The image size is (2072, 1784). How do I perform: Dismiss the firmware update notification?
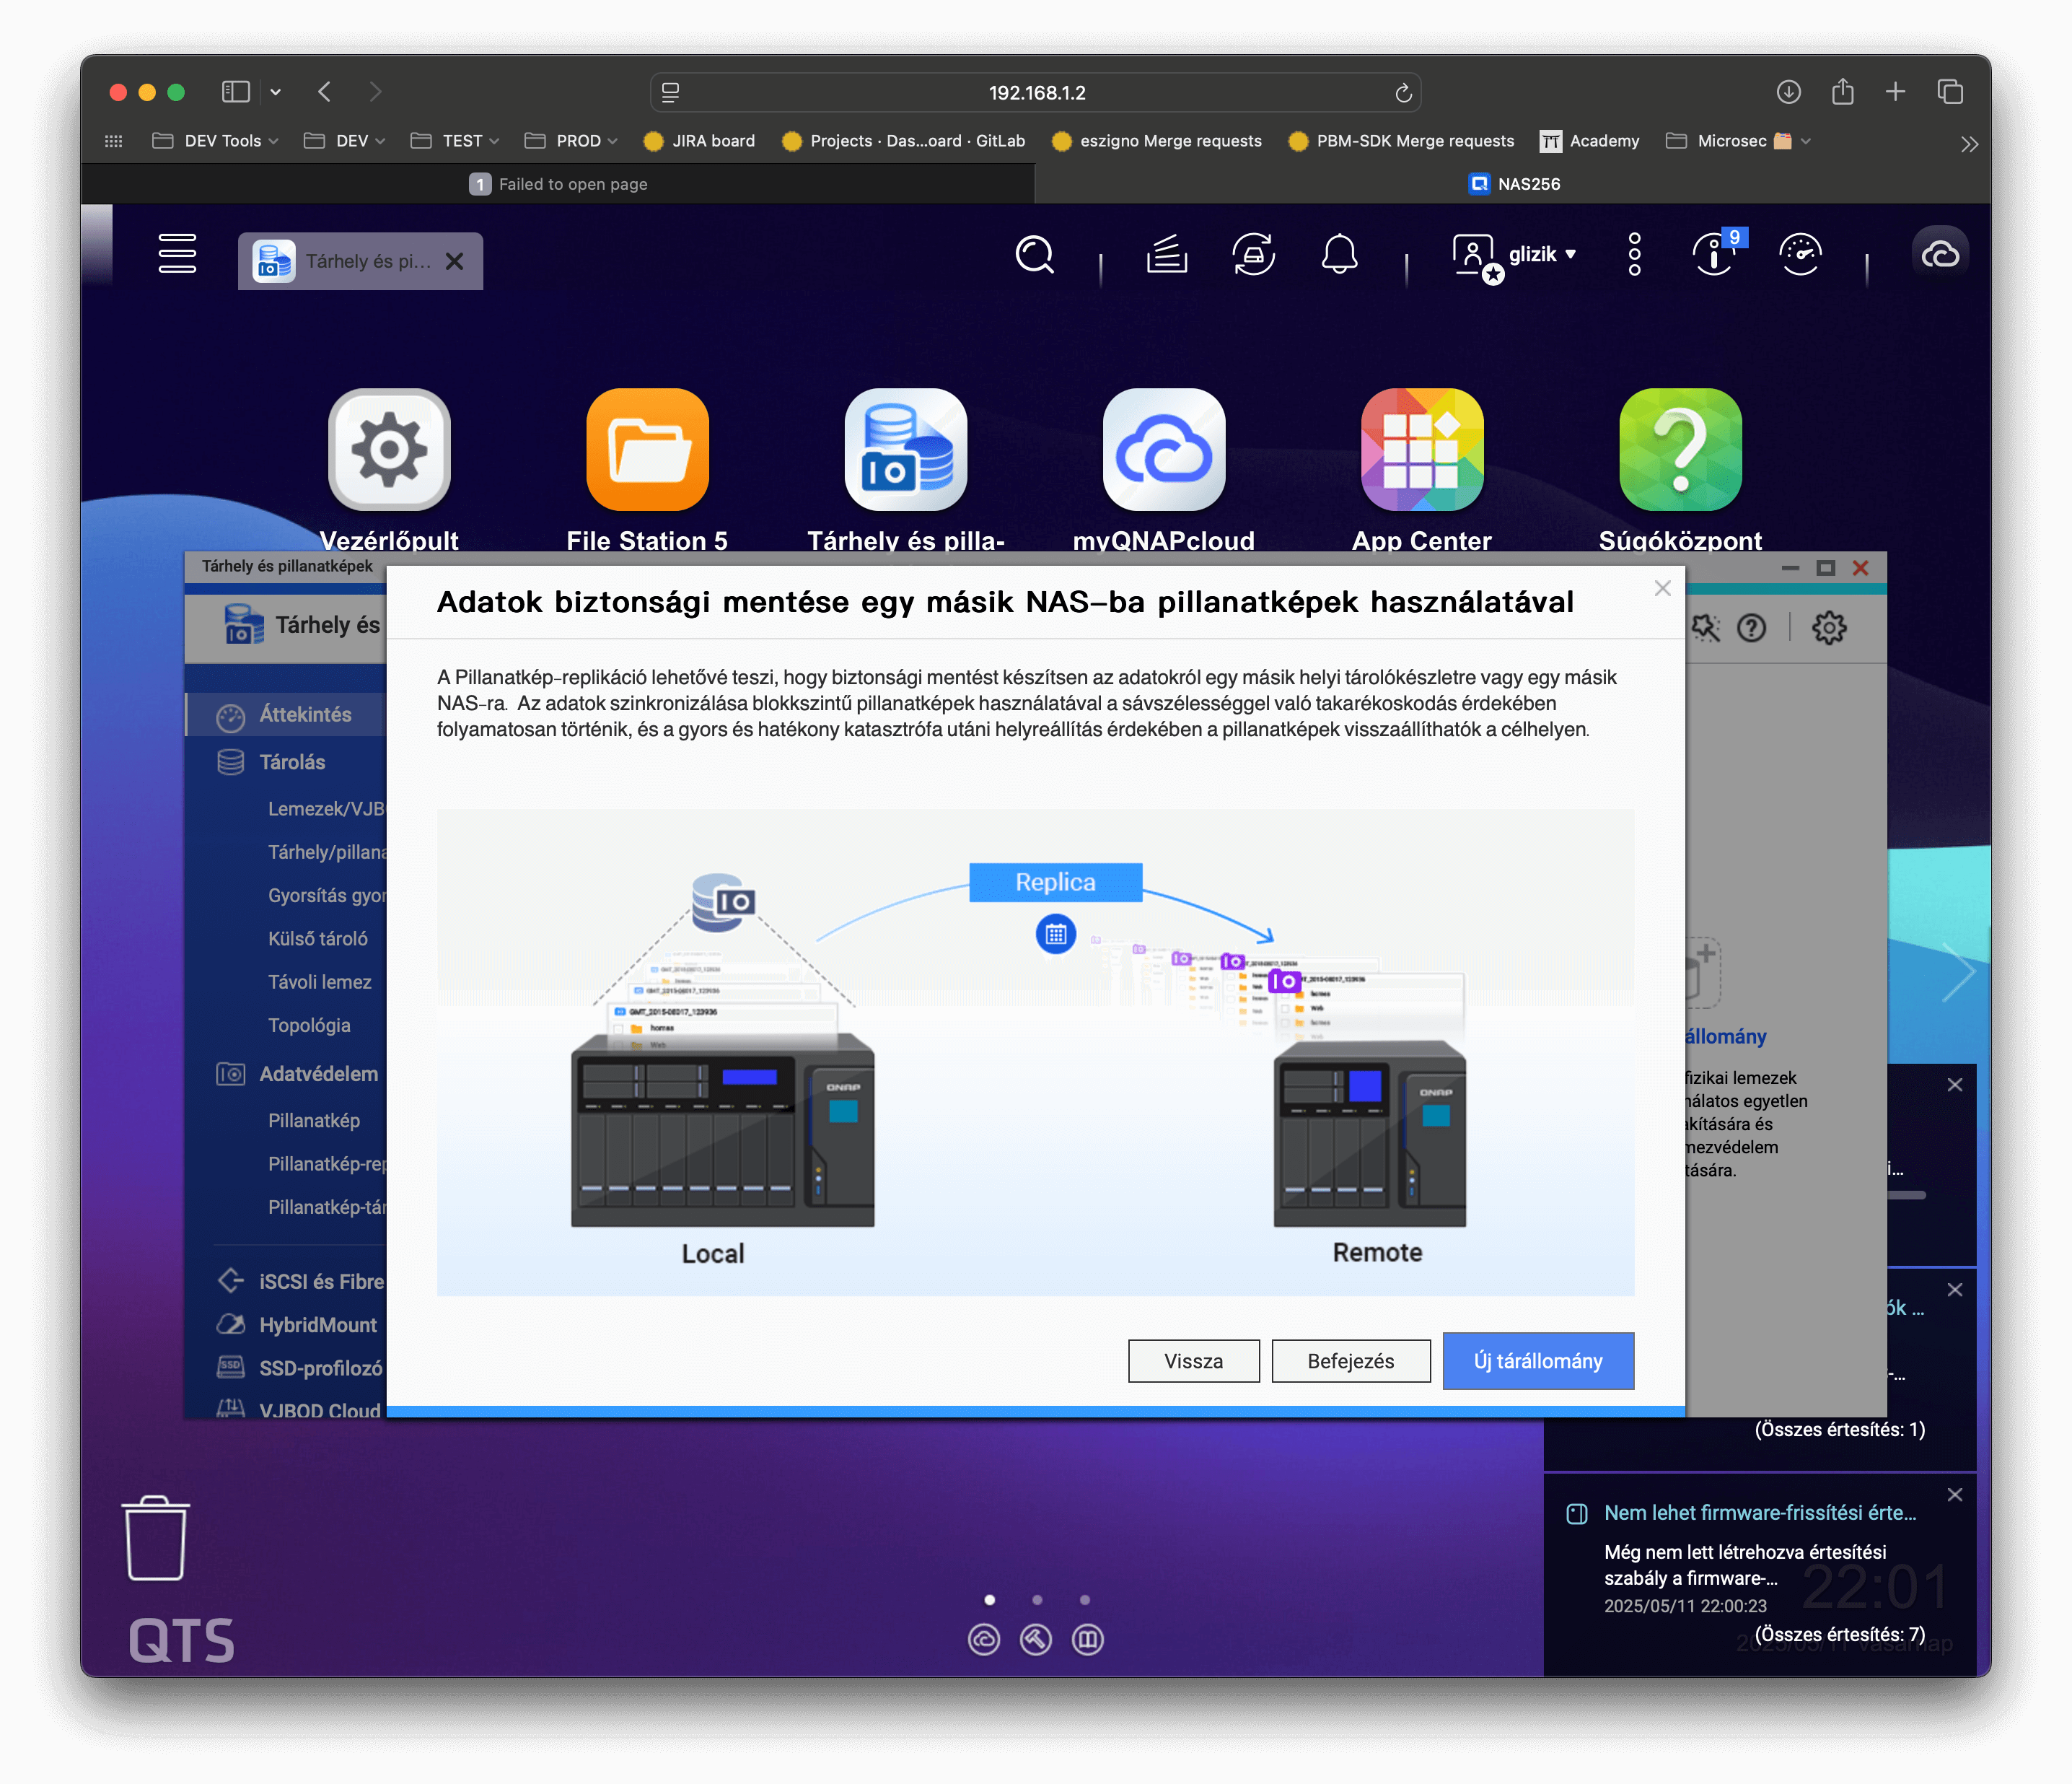[1955, 1495]
